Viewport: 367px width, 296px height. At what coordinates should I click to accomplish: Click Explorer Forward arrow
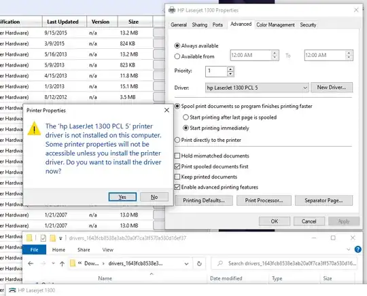pyautogui.click(x=43, y=263)
